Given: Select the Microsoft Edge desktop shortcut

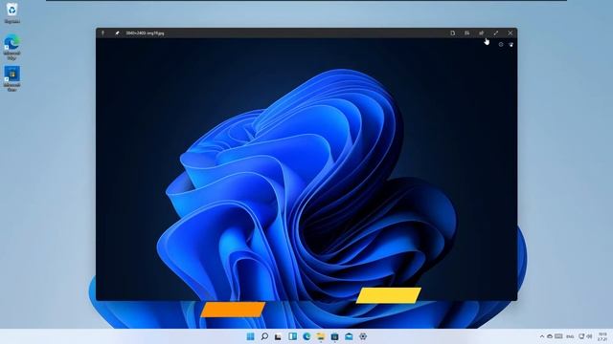Looking at the screenshot, I should click(x=12, y=47).
